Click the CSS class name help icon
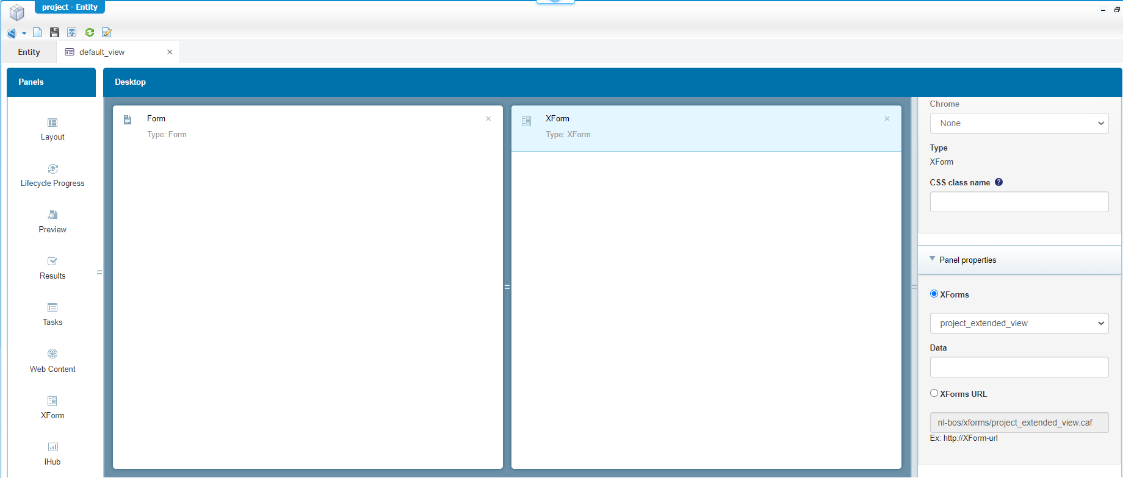 (998, 182)
